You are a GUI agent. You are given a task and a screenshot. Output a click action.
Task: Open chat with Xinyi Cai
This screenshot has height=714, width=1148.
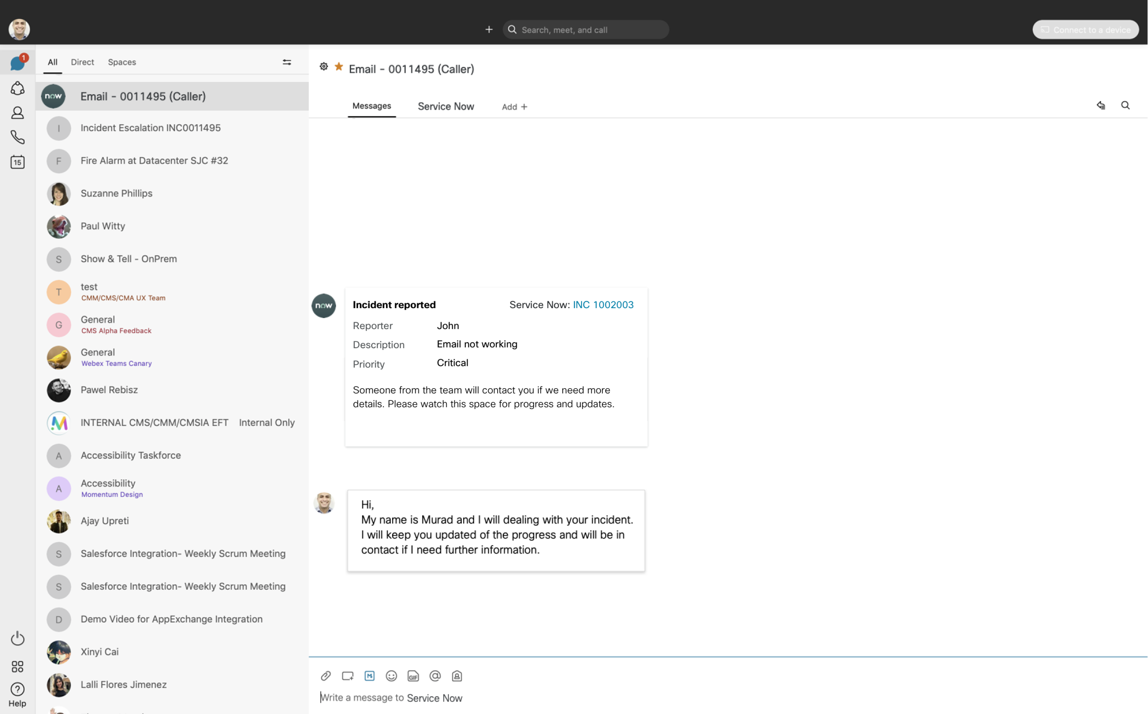[172, 652]
